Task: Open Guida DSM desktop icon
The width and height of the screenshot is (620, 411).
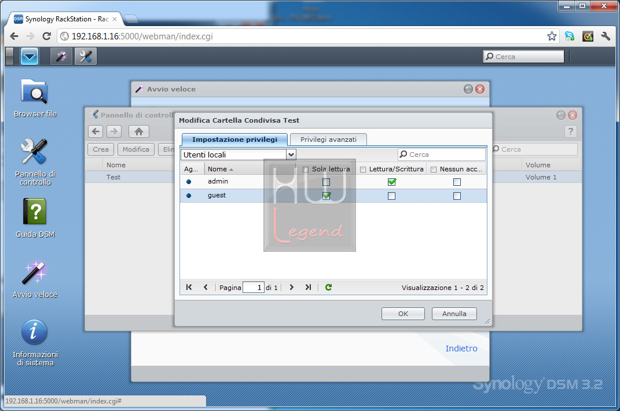Action: tap(35, 218)
